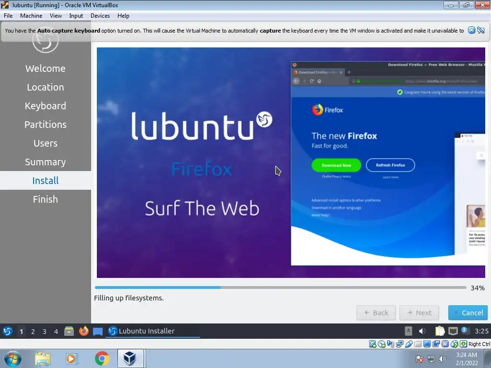Click the 'Filling up filesystems.' status text
This screenshot has width=491, height=368.
129,298
